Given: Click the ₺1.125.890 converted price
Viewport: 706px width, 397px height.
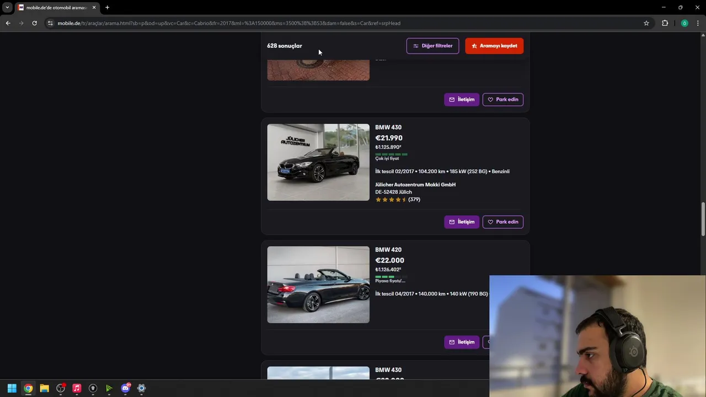Looking at the screenshot, I should [388, 147].
